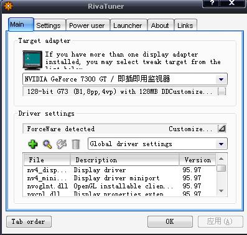Click the 'Display driver miniport' description
The height and width of the screenshot is (235, 247).
click(116, 178)
